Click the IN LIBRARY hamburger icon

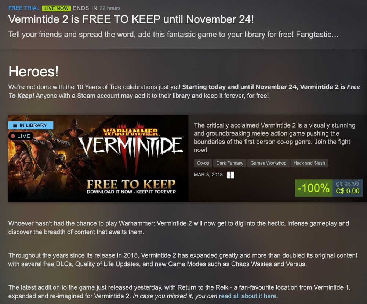tap(15, 125)
